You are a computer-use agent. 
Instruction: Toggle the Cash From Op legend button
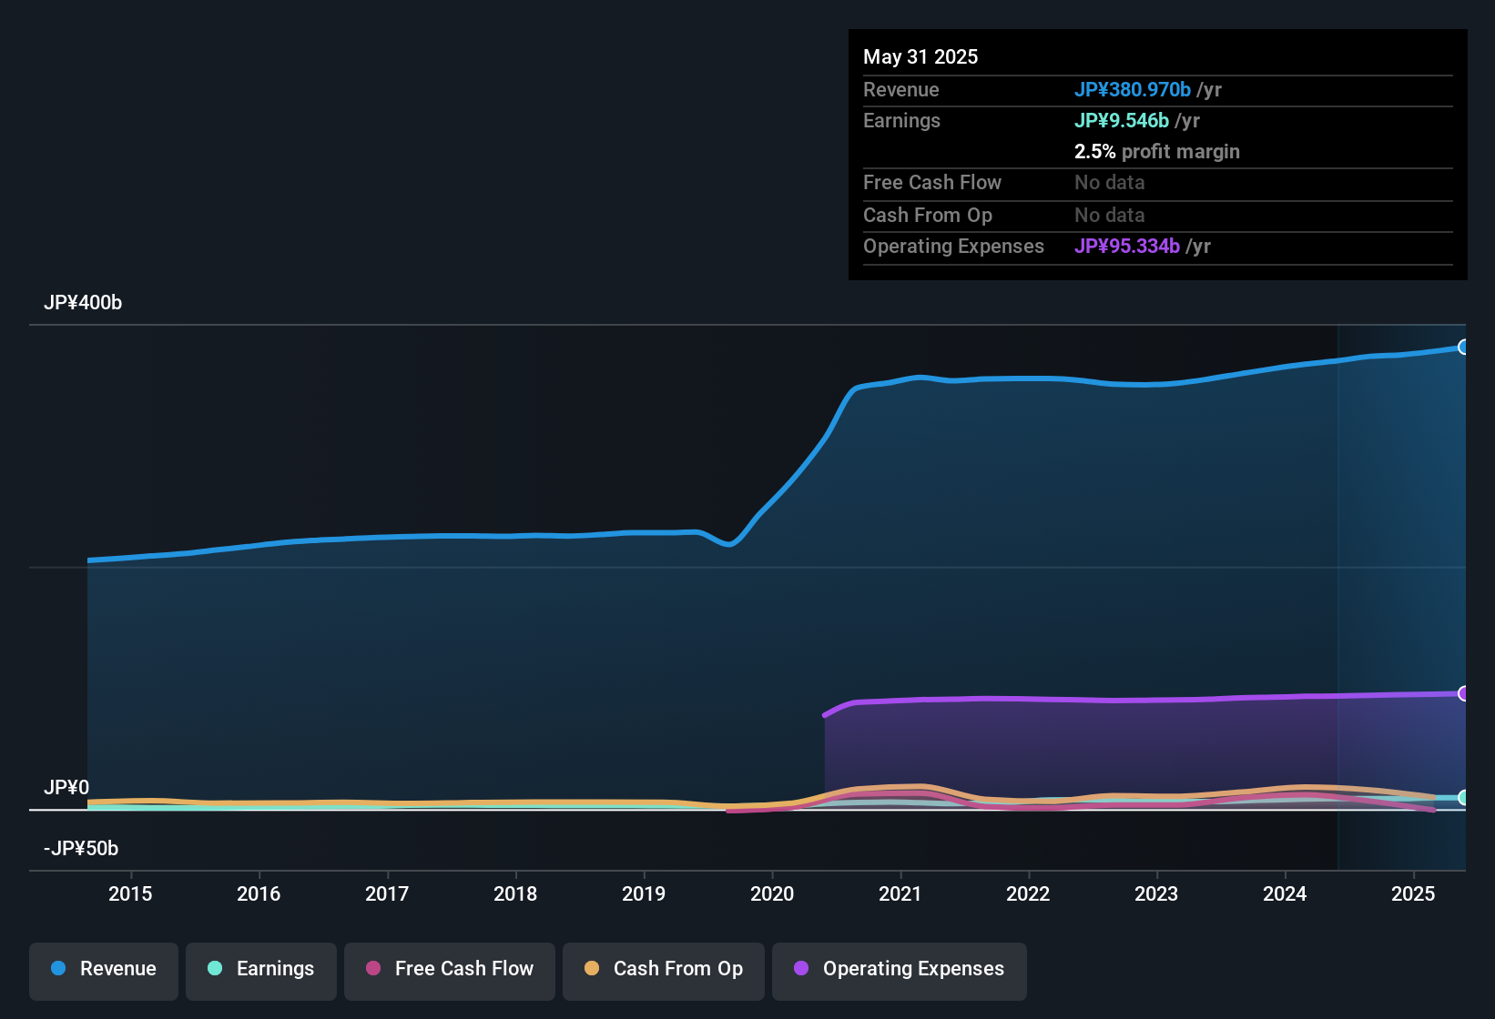click(664, 971)
